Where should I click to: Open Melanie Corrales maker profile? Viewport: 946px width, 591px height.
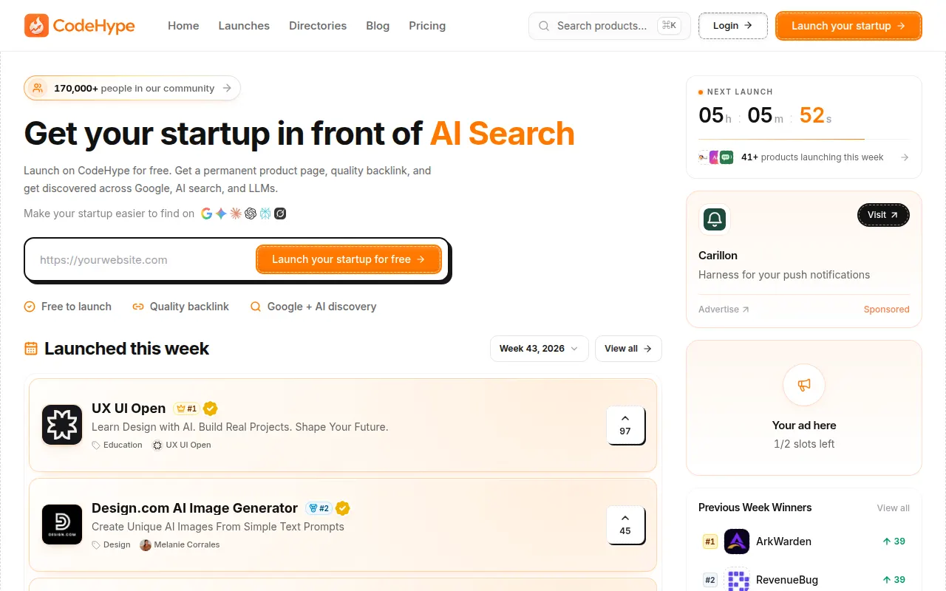(x=180, y=544)
